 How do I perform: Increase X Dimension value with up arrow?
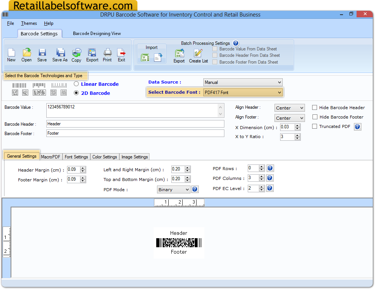[297, 125]
